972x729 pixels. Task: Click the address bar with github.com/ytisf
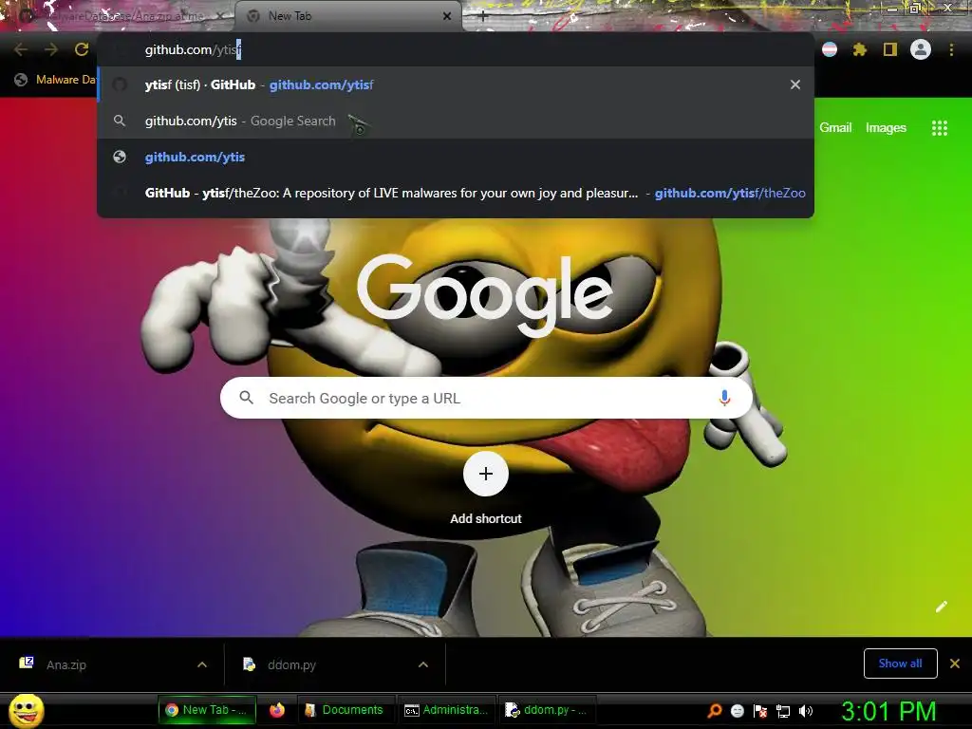pos(456,49)
